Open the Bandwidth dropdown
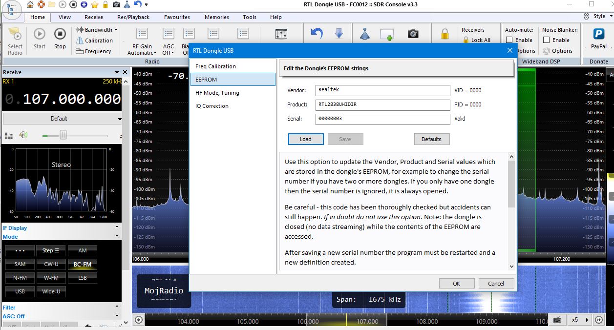 click(x=97, y=30)
